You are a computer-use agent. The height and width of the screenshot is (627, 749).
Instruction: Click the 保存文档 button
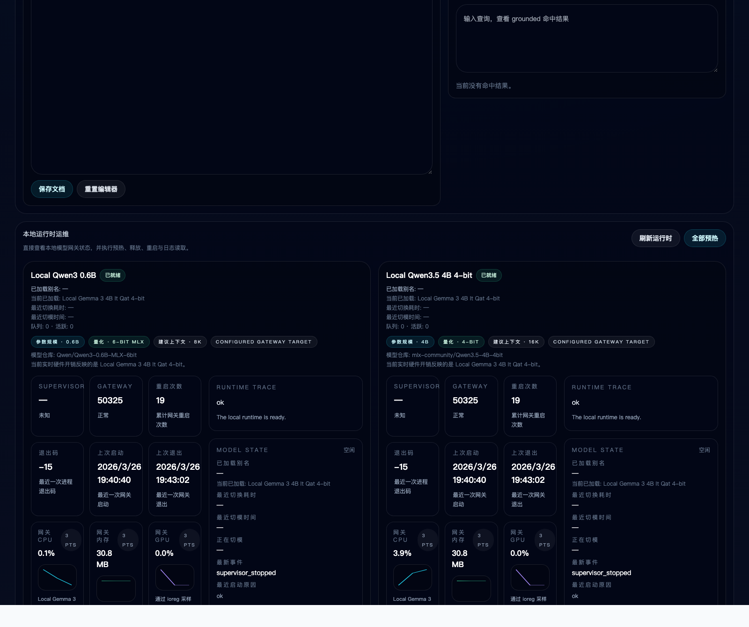(52, 189)
